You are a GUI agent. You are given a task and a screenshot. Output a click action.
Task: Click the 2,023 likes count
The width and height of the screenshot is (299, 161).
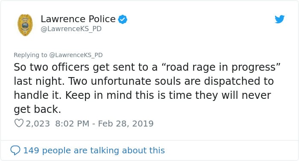coord(38,124)
